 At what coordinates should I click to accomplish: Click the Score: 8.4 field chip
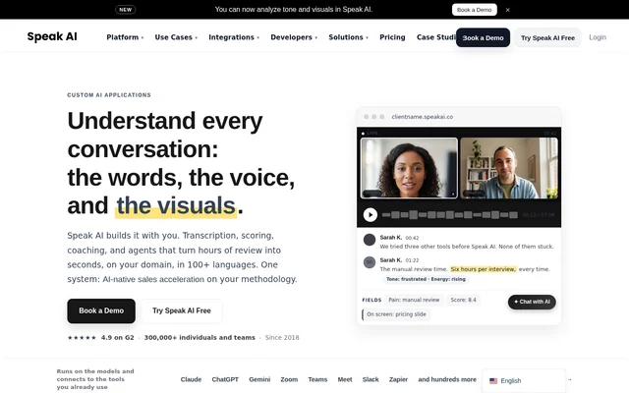[463, 300]
